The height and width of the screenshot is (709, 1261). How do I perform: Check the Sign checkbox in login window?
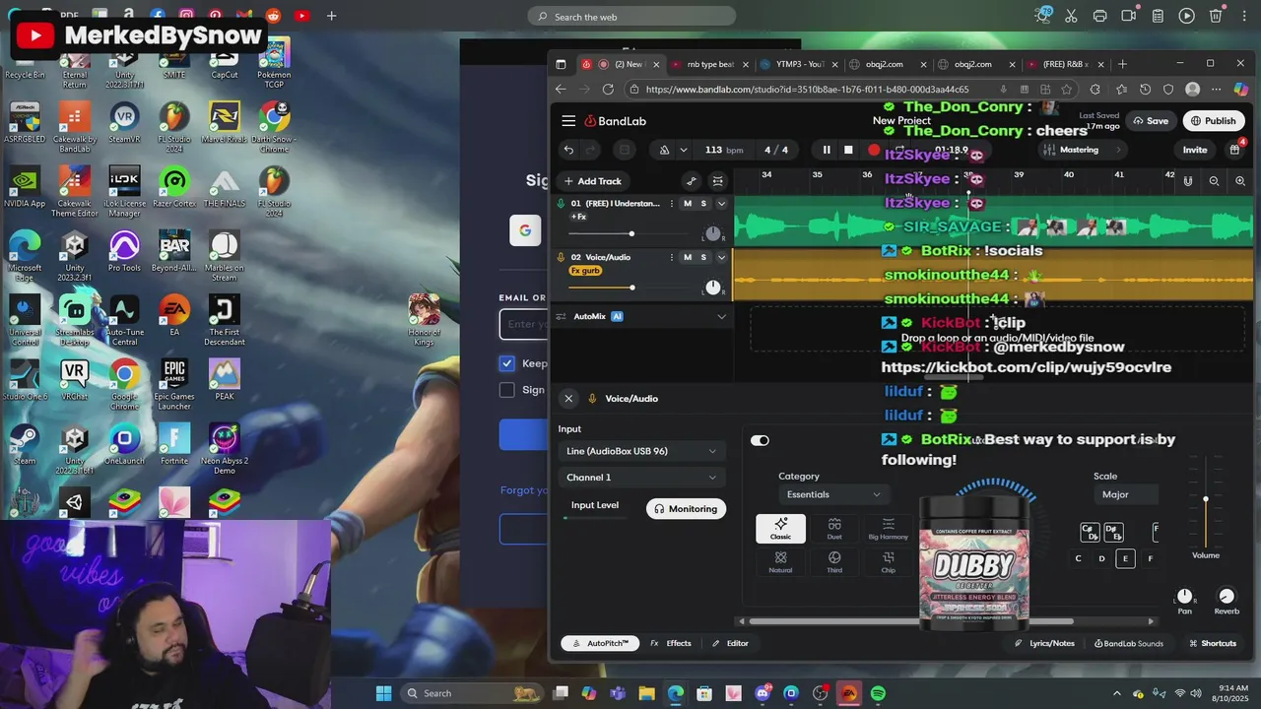[506, 390]
